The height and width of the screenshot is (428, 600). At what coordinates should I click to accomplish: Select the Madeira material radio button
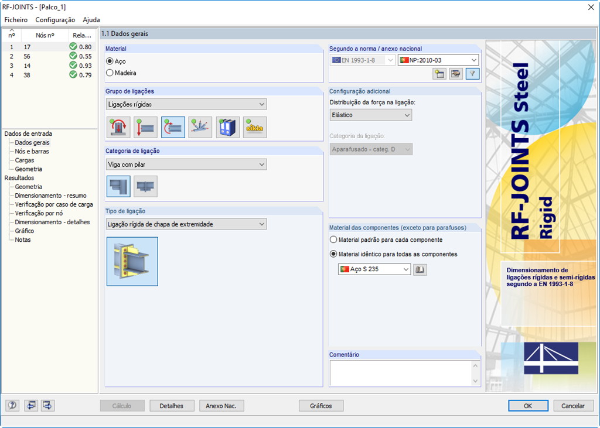click(110, 73)
